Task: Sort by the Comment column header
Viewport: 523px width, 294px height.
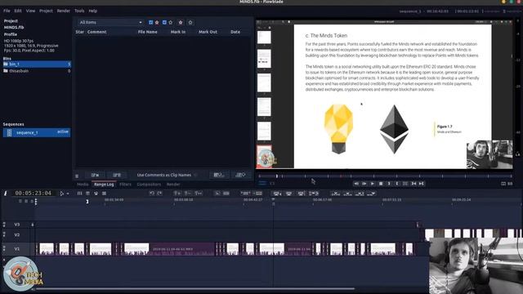Action: point(96,32)
